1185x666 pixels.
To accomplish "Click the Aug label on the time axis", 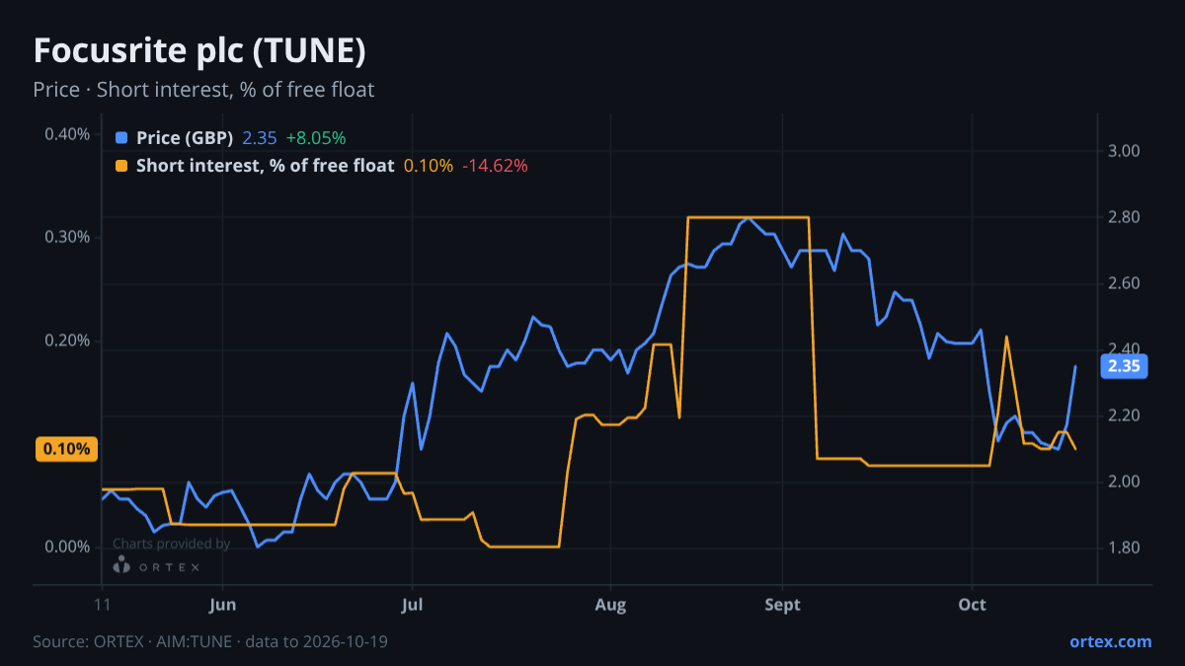I will (611, 605).
